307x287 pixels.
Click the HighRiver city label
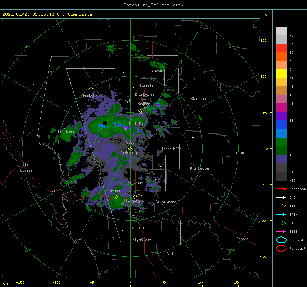pos(142,240)
